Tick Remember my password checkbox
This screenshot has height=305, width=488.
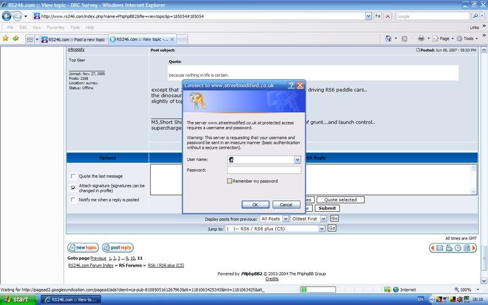[x=230, y=181]
